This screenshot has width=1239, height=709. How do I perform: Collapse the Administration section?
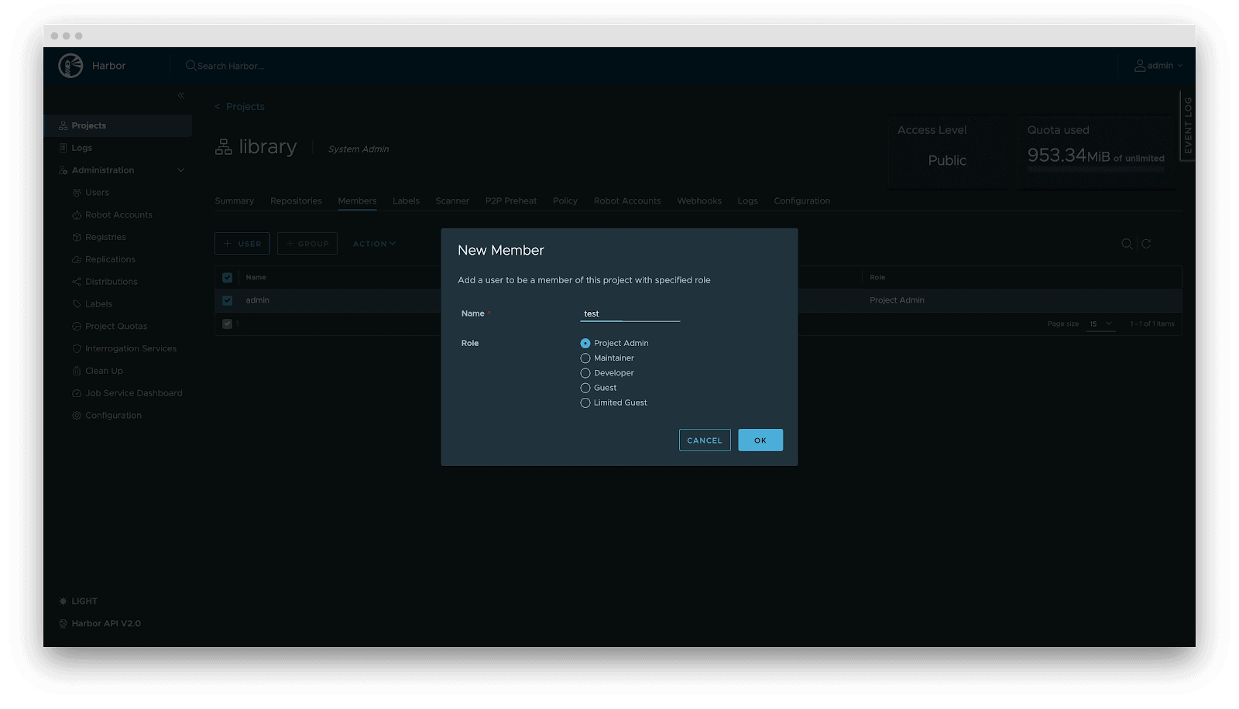(x=180, y=170)
